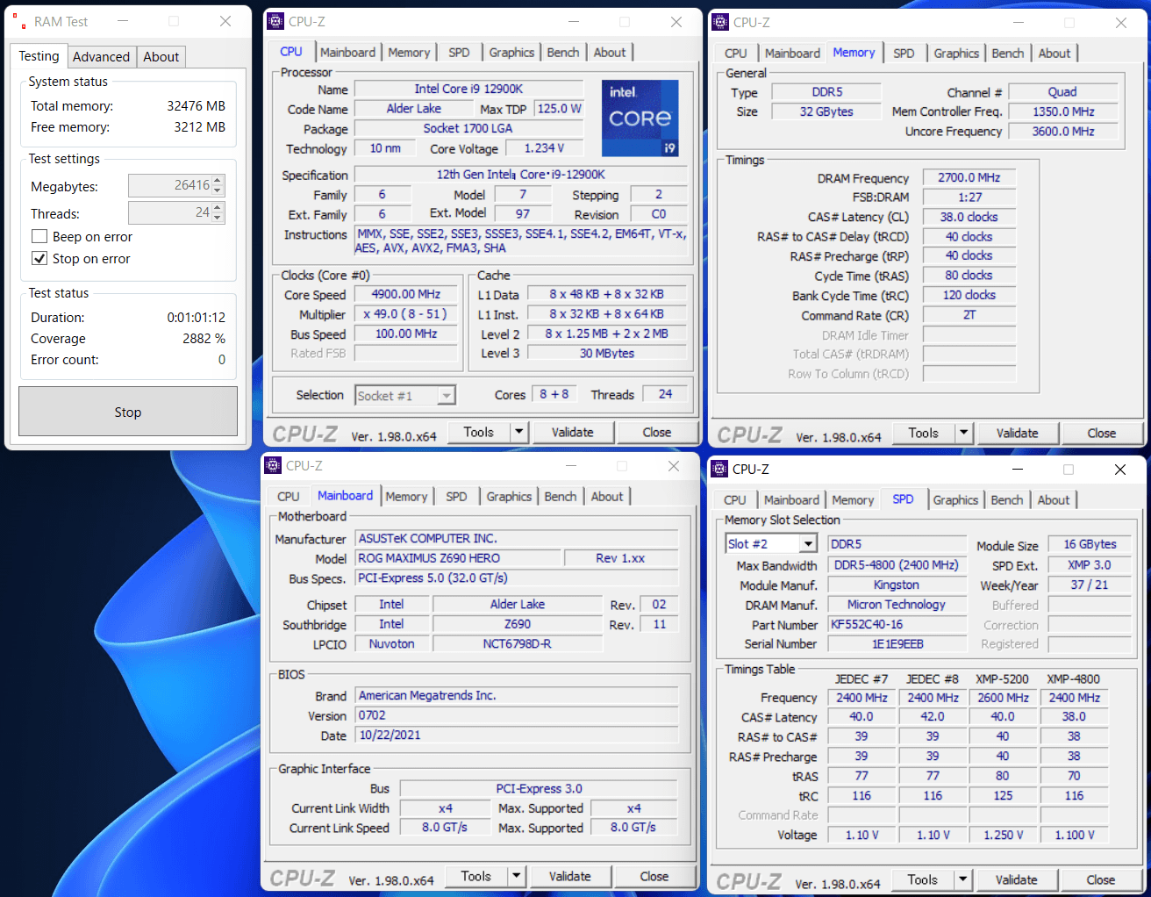Click the Core Speed value 4900.00 MHz
The width and height of the screenshot is (1151, 897).
click(406, 294)
